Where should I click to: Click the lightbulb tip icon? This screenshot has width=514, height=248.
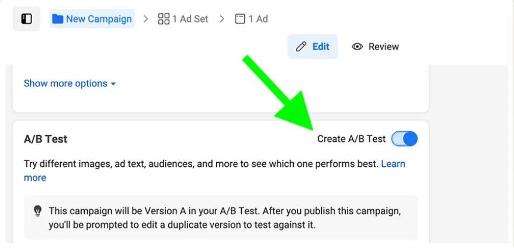[x=38, y=211]
